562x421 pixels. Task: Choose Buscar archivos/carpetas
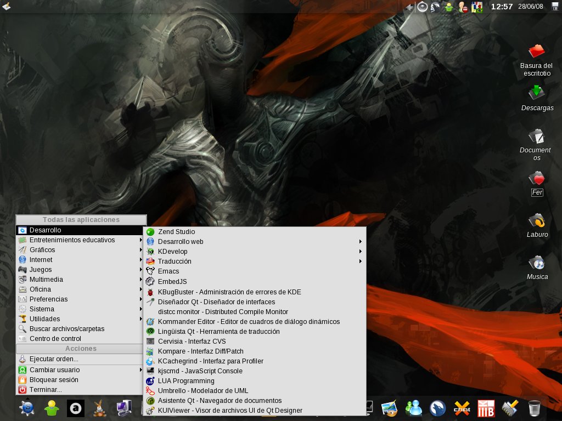(80, 329)
